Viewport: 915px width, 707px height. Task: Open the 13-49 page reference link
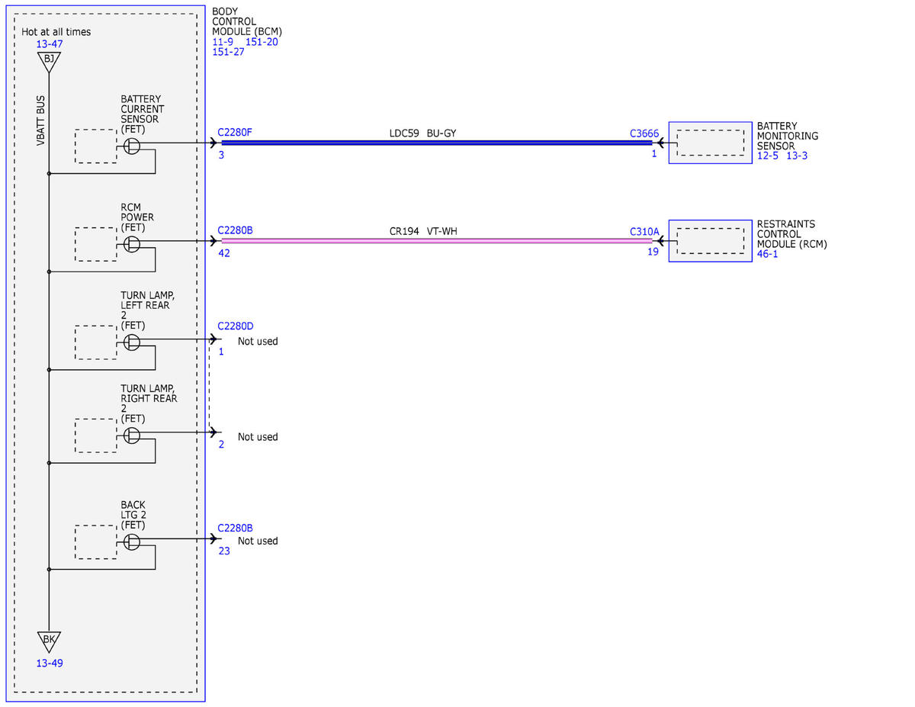tap(50, 663)
